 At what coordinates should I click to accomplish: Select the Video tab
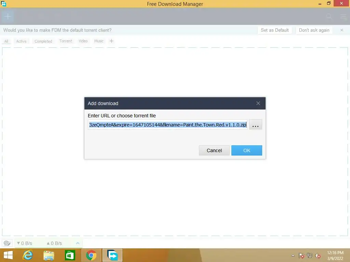tap(83, 41)
